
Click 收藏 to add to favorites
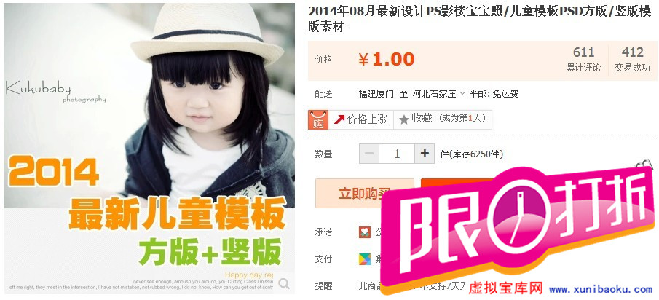pos(422,119)
